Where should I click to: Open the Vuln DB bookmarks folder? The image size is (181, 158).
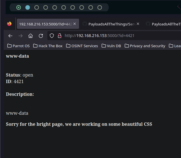click(111, 46)
